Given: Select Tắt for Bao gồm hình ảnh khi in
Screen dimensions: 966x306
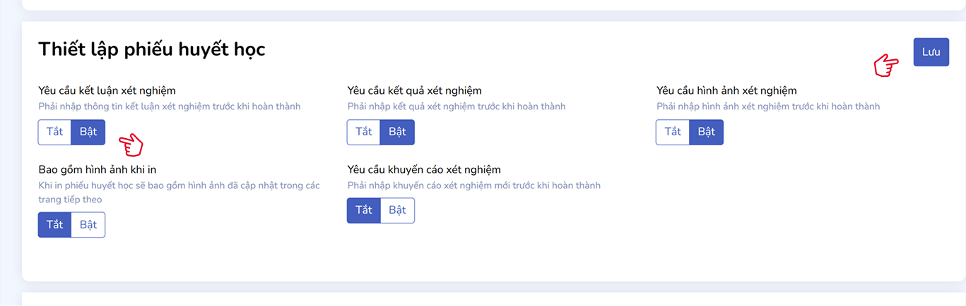Looking at the screenshot, I should click(x=54, y=225).
